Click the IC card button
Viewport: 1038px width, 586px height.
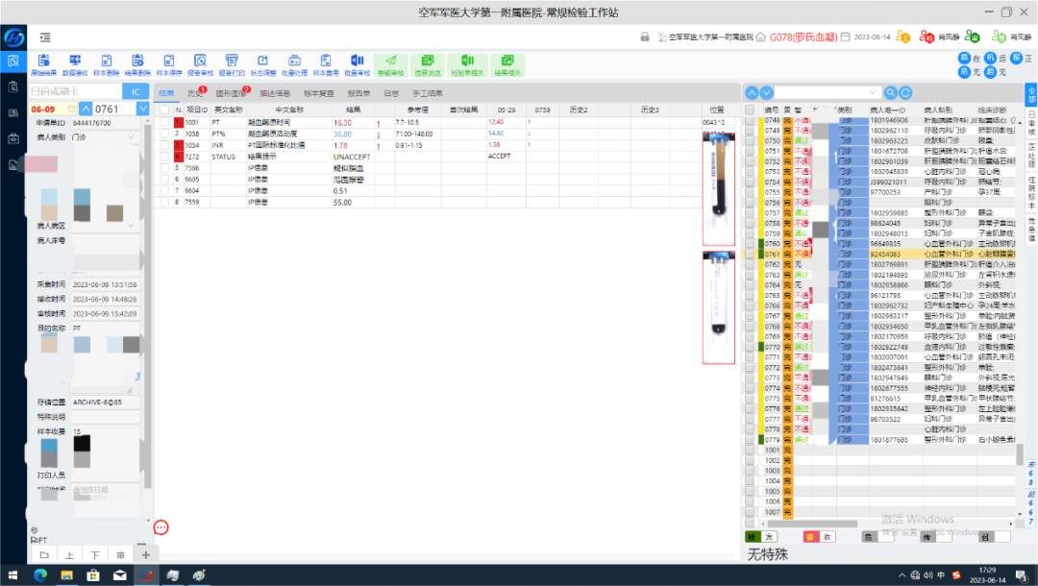pyautogui.click(x=136, y=92)
